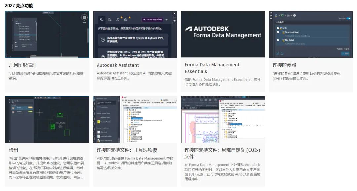Image resolution: width=357 pixels, height=191 pixels.
Task: Open the 连接的参照 card title
Action: point(284,65)
